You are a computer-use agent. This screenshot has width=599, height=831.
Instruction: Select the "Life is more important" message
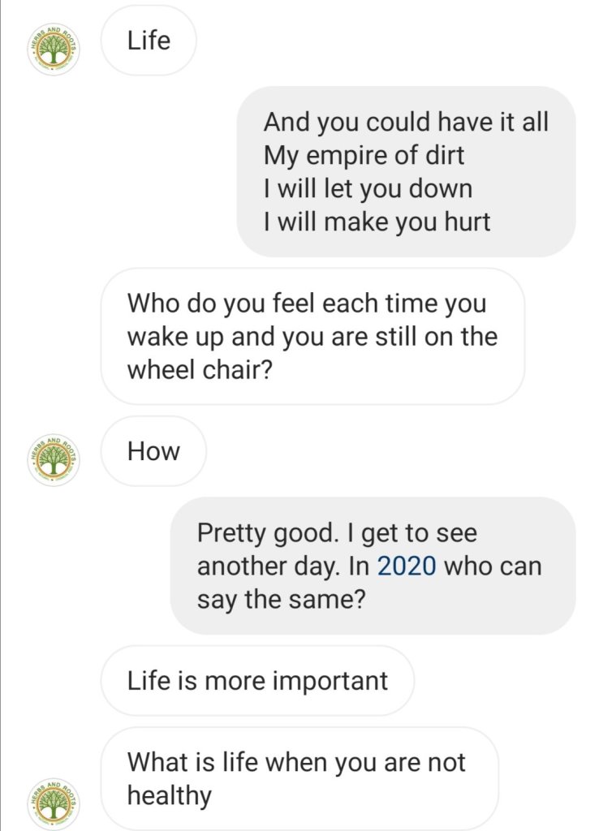pyautogui.click(x=257, y=680)
